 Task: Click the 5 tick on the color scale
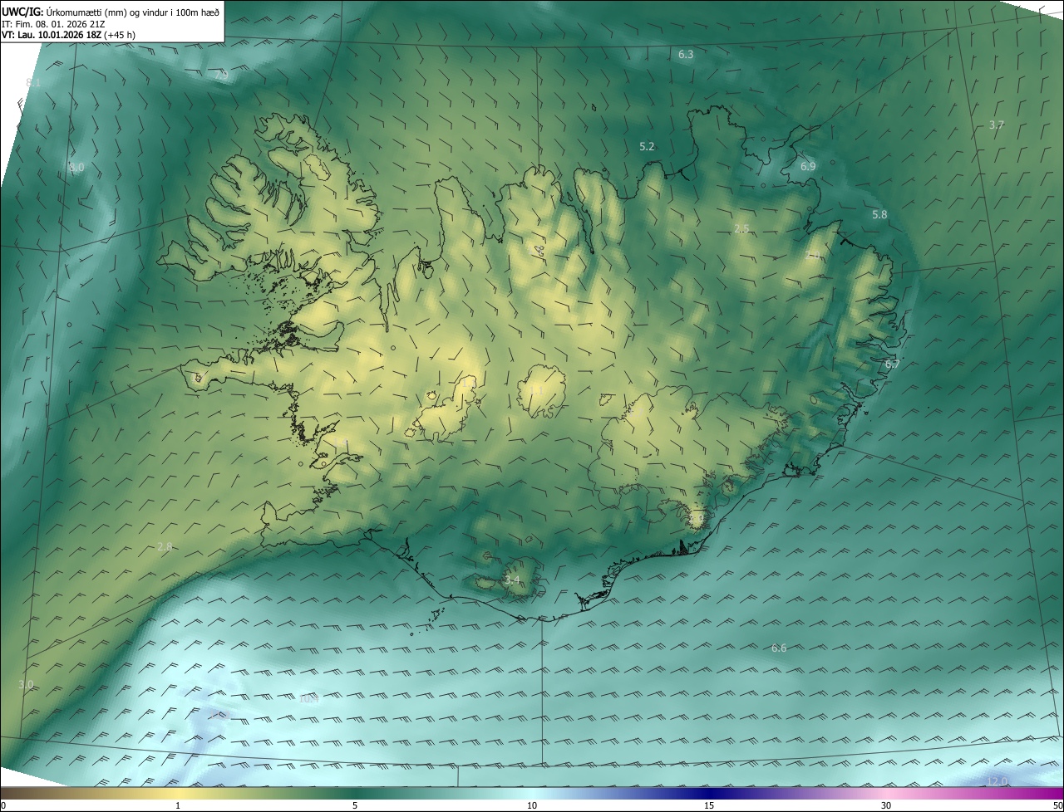pyautogui.click(x=355, y=805)
